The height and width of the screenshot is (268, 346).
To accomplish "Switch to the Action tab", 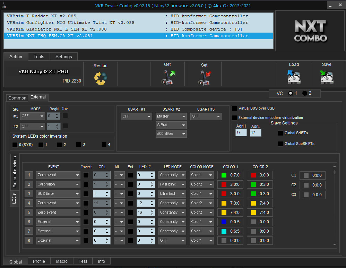I will (16, 57).
